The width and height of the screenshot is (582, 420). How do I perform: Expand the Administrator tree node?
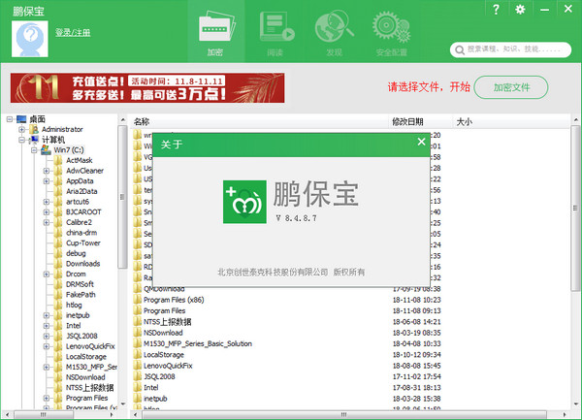point(22,129)
